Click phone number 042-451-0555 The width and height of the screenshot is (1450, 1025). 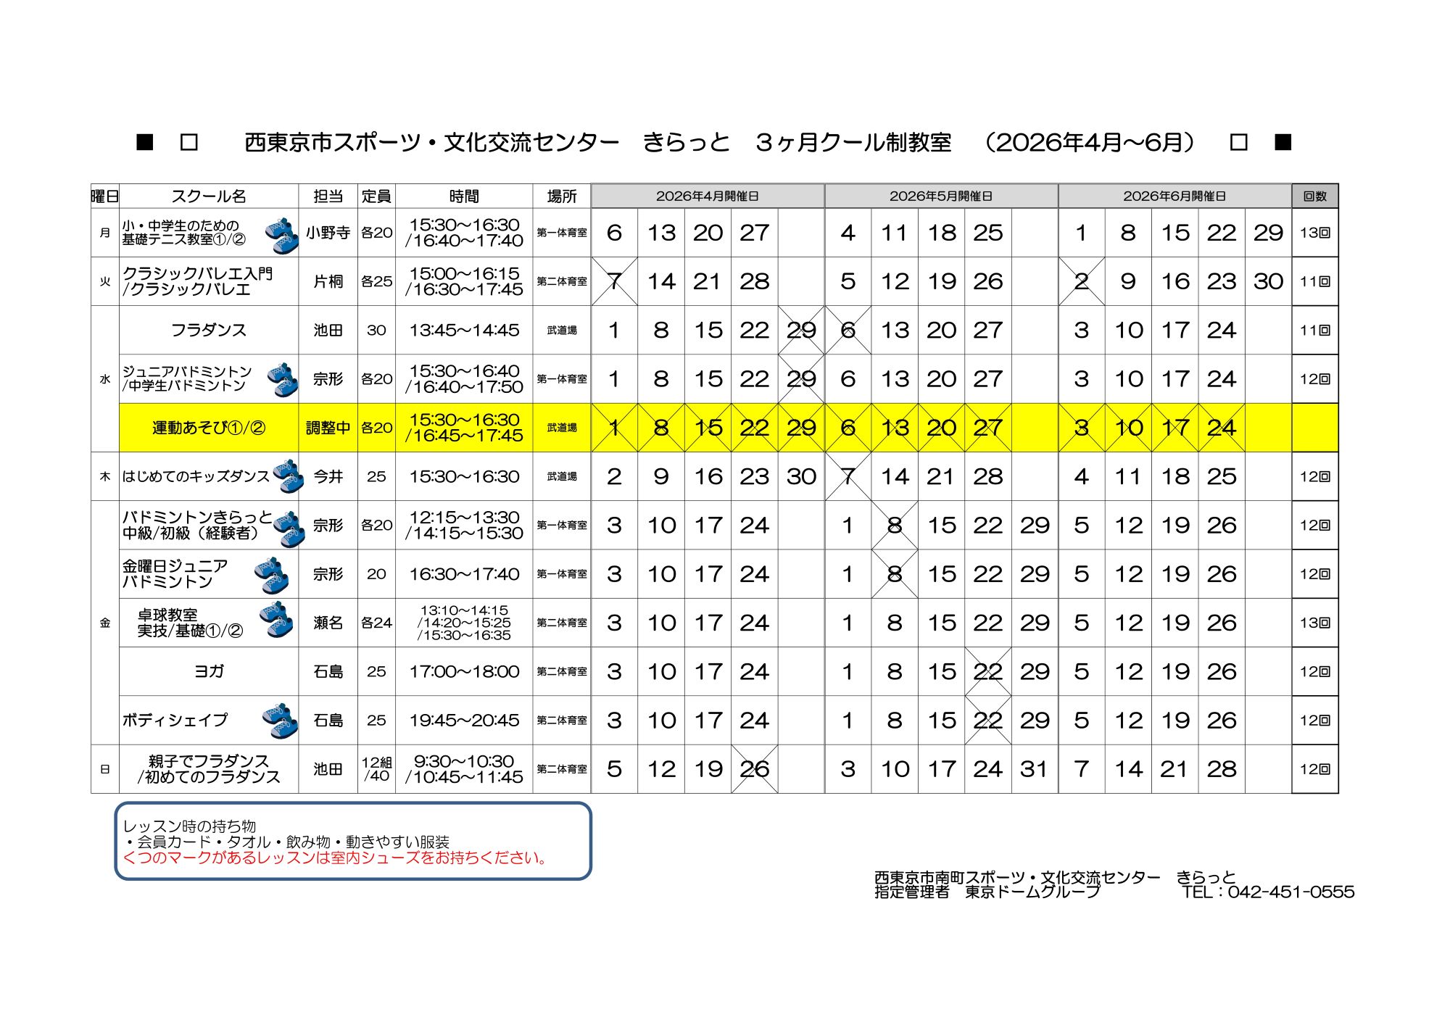[1290, 892]
